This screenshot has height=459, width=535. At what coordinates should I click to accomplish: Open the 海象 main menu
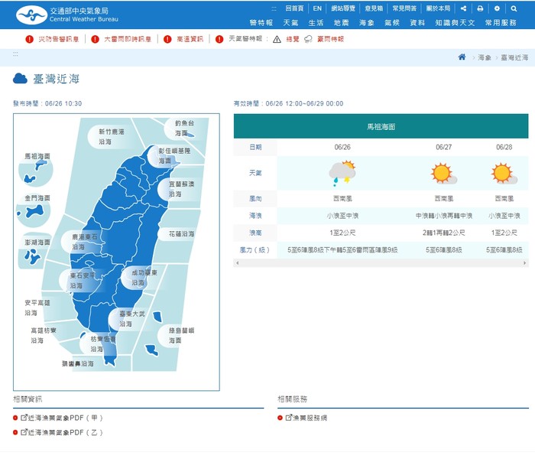click(366, 23)
